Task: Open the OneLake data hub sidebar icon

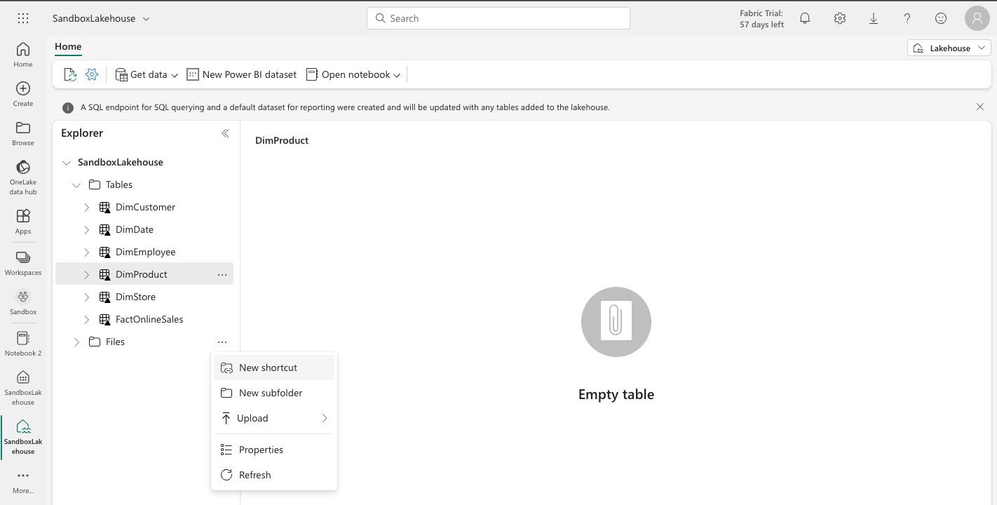Action: tap(23, 176)
